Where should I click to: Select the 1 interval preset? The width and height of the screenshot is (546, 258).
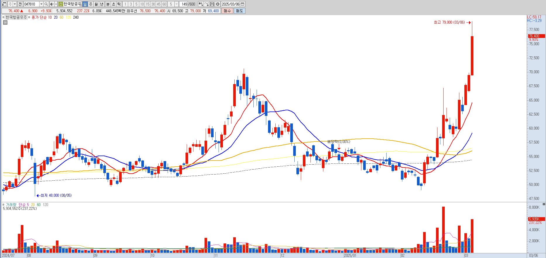click(125, 4)
